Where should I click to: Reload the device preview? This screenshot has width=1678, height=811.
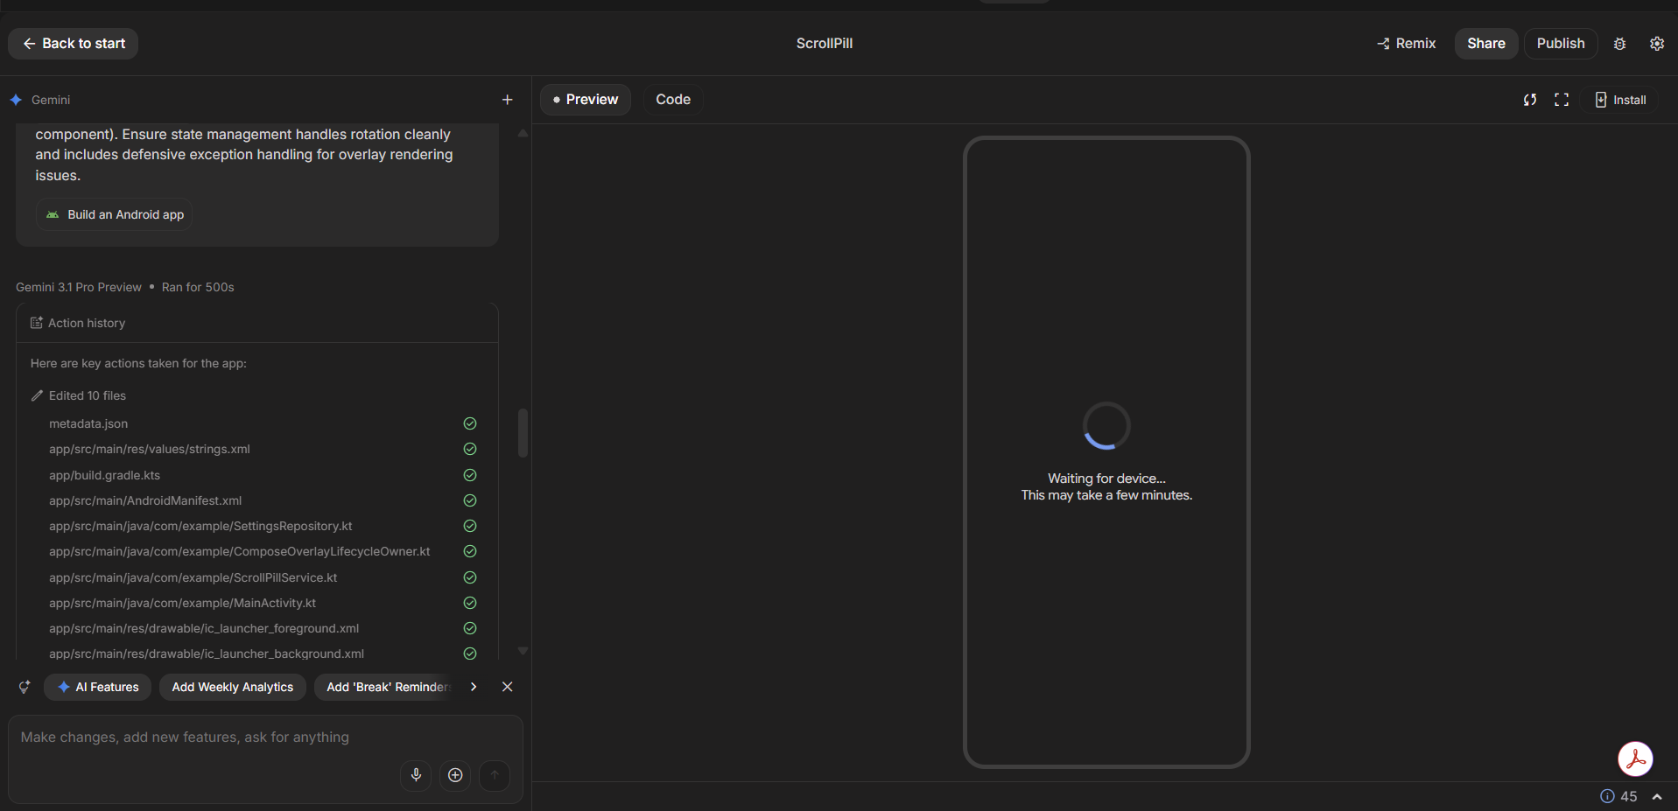(x=1529, y=100)
